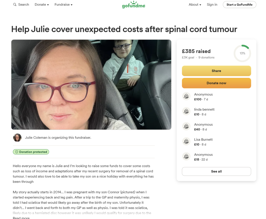Click the icon beside the £15 Anonymous donation
This screenshot has height=219, width=266.
(x=186, y=156)
